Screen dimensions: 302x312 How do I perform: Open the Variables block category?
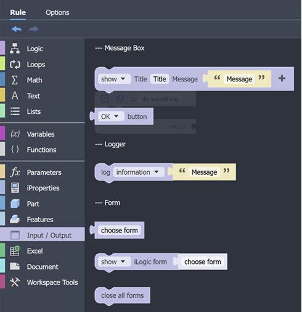pyautogui.click(x=43, y=134)
